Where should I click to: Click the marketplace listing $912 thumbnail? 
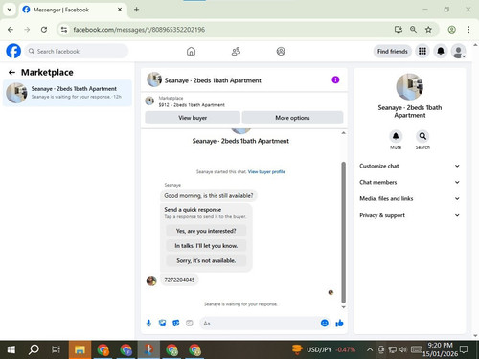coord(149,101)
